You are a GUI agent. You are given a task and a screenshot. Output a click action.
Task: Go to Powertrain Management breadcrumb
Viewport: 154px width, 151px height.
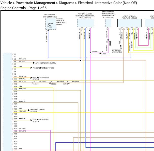click(35, 3)
